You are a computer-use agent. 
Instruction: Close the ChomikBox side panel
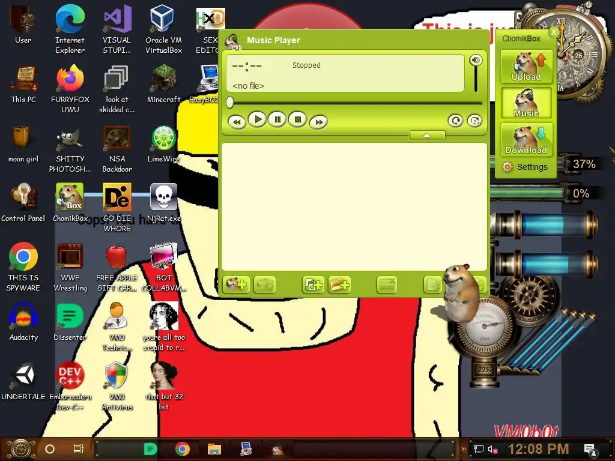553,32
